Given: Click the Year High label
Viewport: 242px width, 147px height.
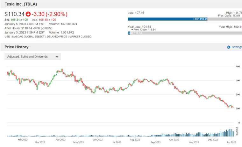Looking at the screenshot, I should pyautogui.click(x=231, y=27).
